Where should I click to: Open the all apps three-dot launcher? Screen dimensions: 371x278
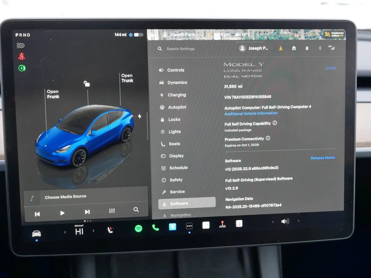[x=189, y=226]
